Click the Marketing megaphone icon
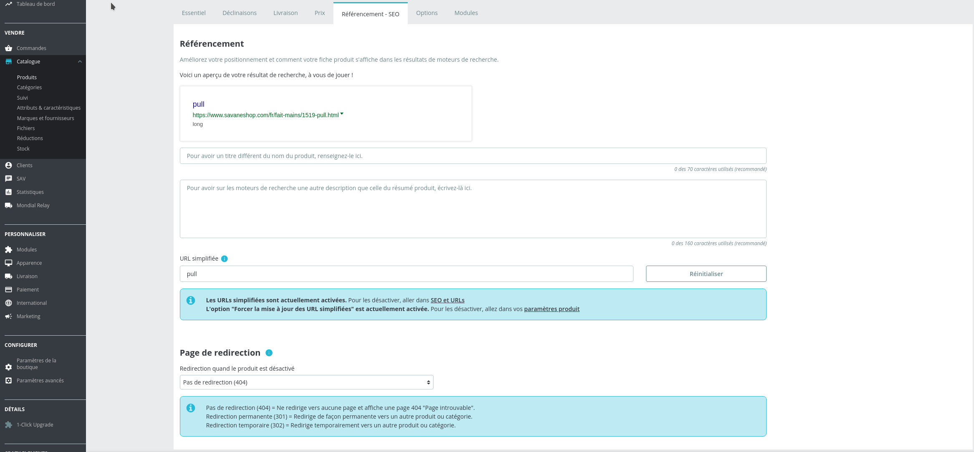 8,316
